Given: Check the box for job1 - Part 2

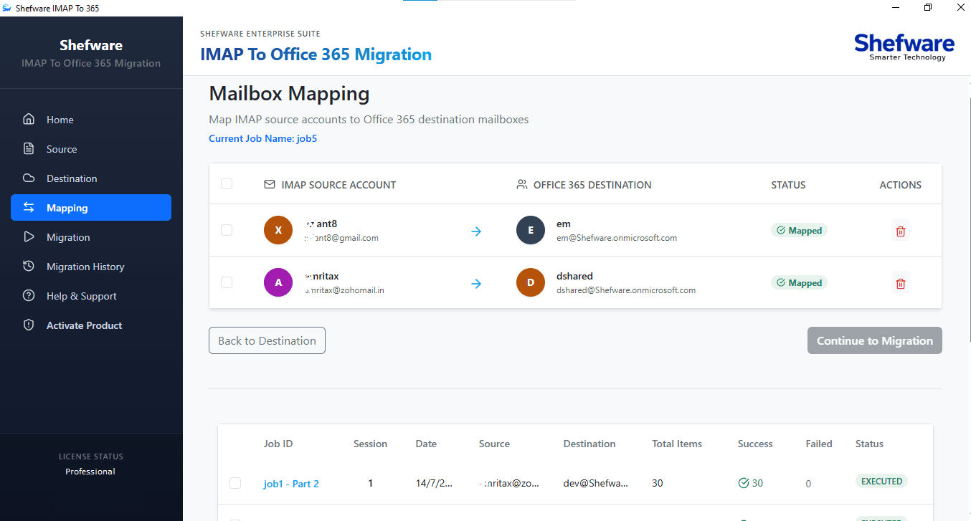Looking at the screenshot, I should 235,483.
